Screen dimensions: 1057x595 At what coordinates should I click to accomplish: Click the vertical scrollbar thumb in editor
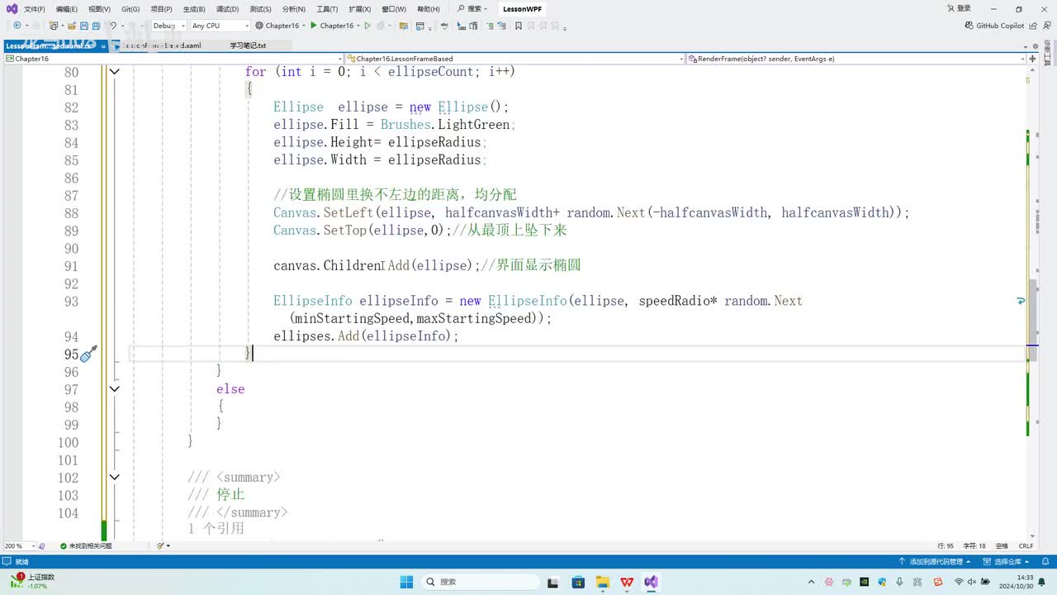[1032, 321]
